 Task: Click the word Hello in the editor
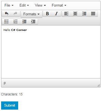[7, 30]
